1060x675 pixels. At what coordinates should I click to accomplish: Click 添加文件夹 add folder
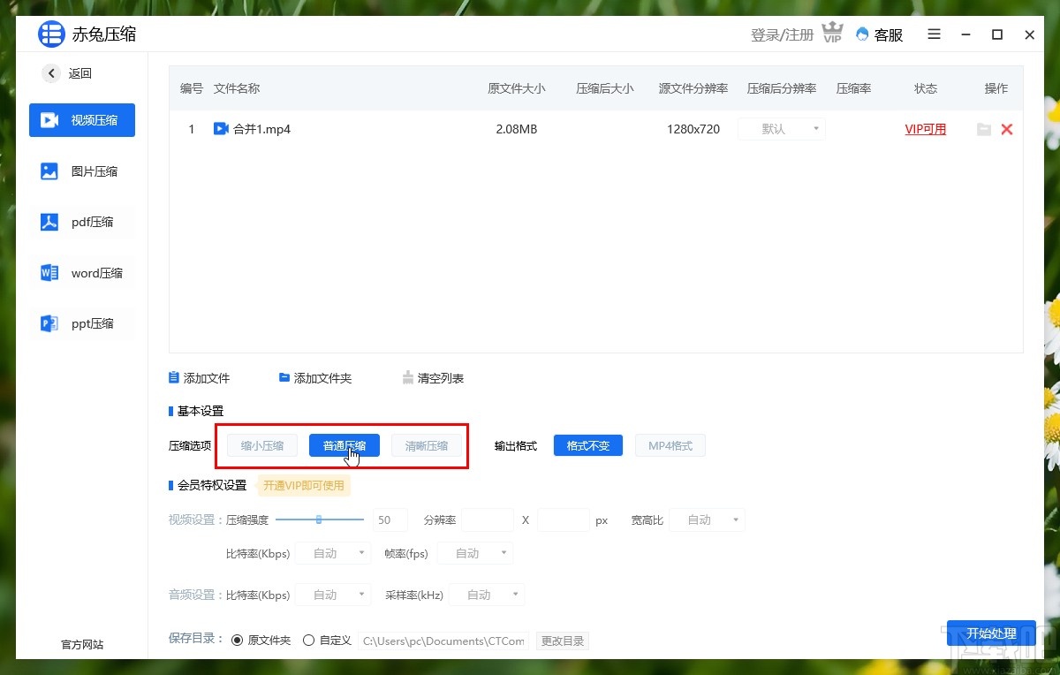tap(315, 378)
